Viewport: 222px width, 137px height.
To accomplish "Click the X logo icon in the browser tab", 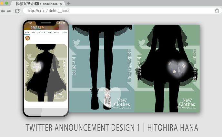I will pyautogui.click(x=25, y=4).
